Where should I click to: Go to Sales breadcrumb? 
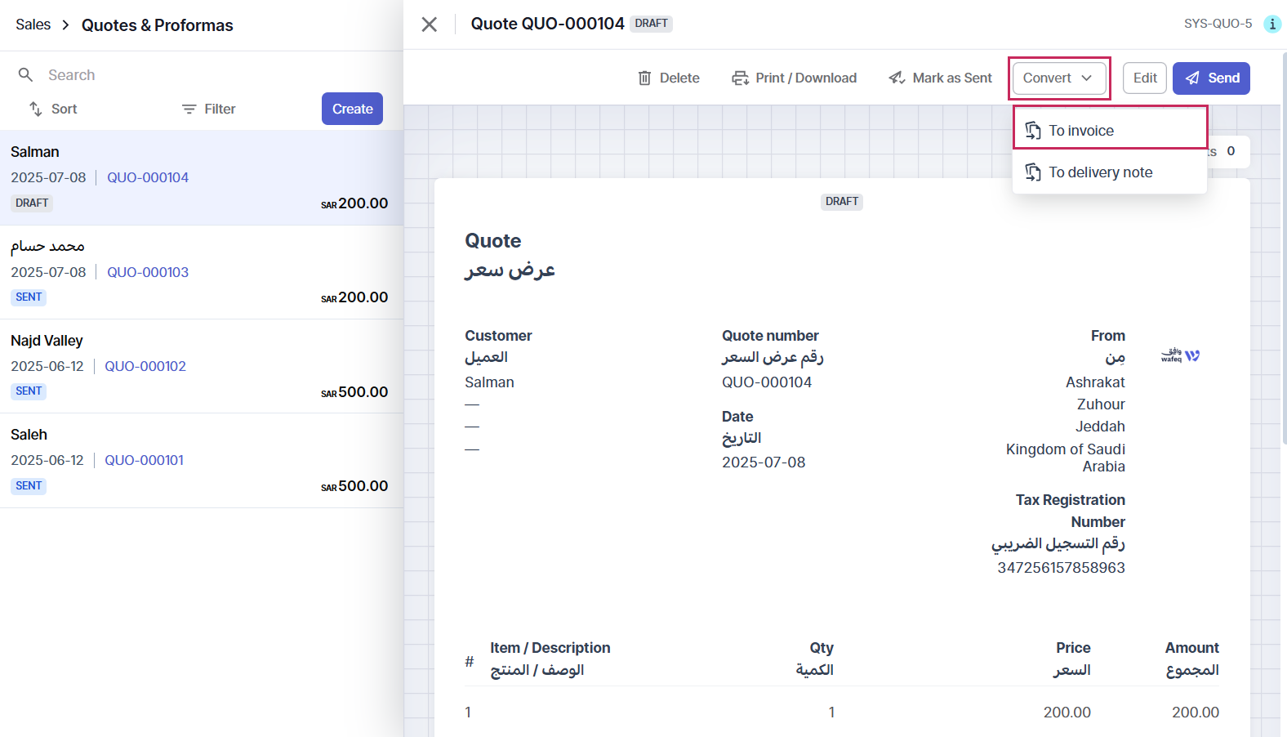click(x=33, y=25)
